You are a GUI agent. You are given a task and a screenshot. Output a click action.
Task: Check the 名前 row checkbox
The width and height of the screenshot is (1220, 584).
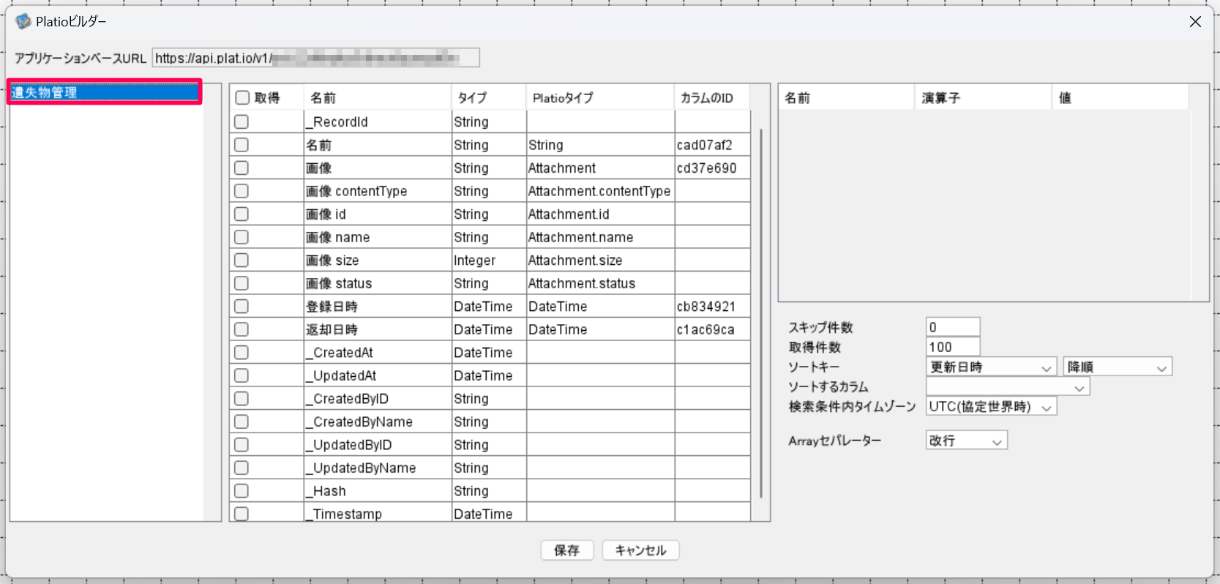[242, 145]
